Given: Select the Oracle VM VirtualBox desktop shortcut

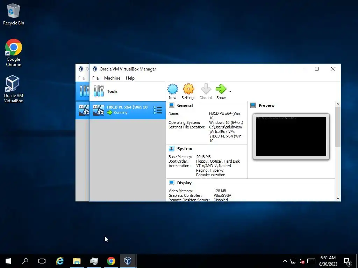Looking at the screenshot, I should [14, 89].
